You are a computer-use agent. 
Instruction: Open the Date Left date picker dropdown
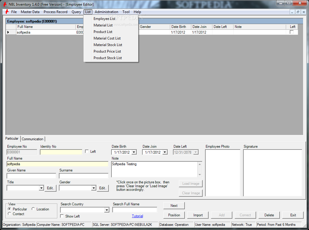click(x=196, y=152)
